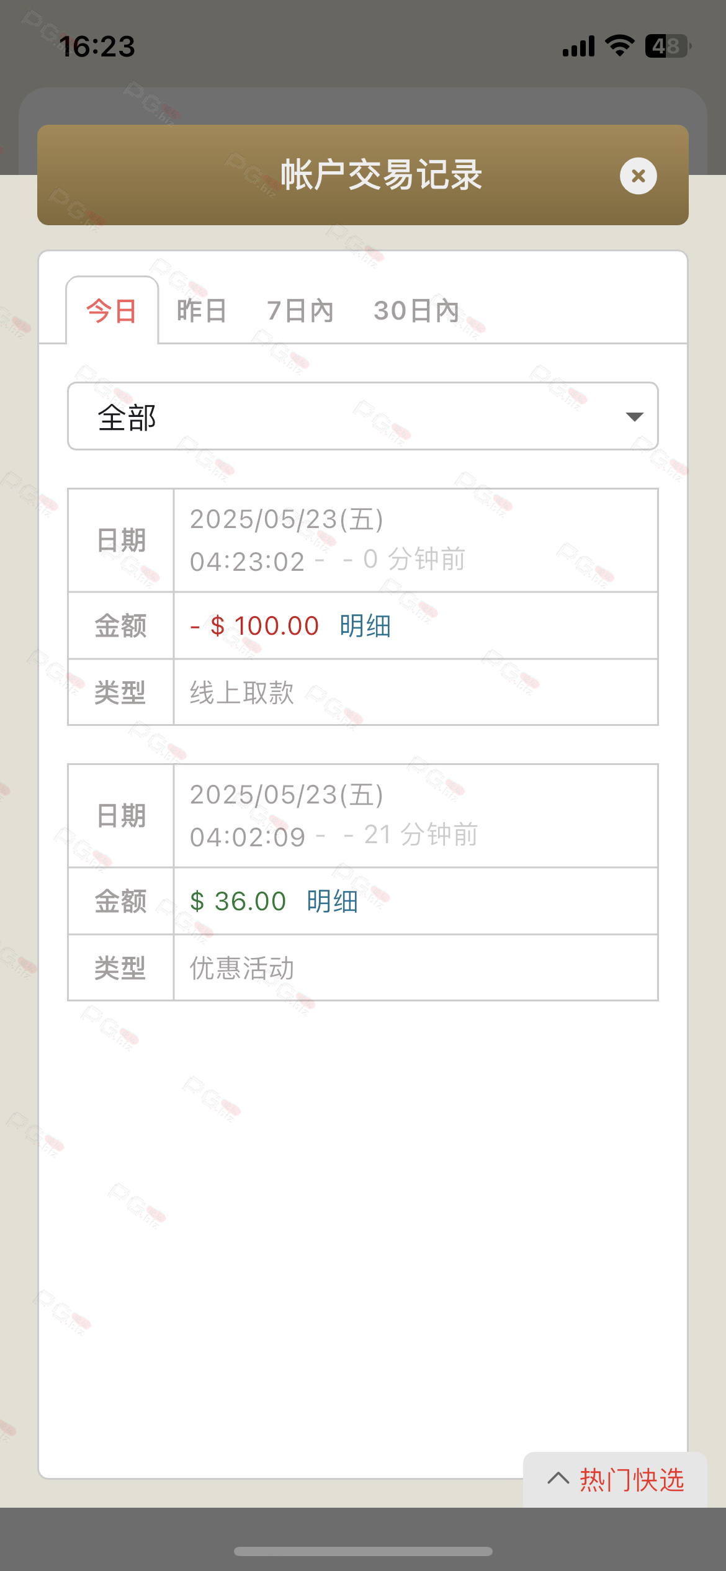Viewport: 726px width, 1571px height.
Task: Click the dropdown arrow beside 全部
Action: [x=634, y=417]
